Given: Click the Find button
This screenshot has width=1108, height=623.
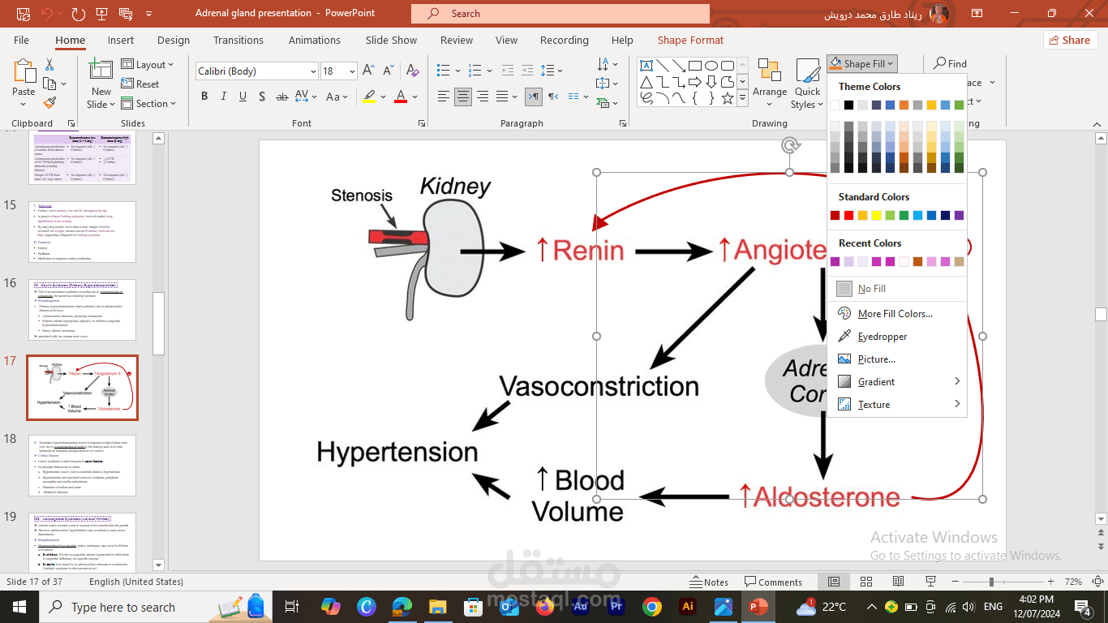Looking at the screenshot, I should point(951,63).
